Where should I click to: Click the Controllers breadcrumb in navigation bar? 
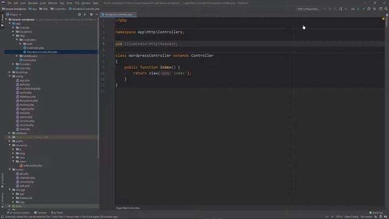click(58, 9)
